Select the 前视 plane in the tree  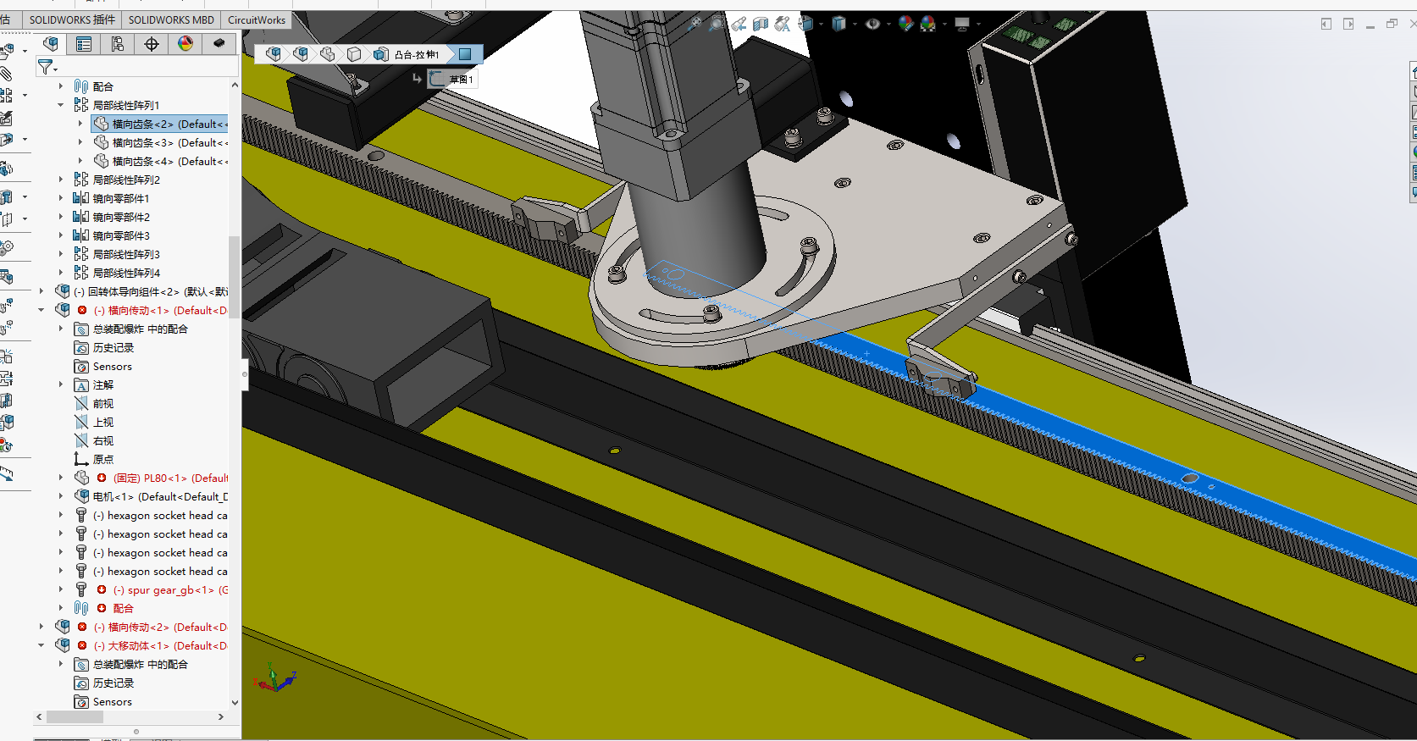[x=94, y=403]
